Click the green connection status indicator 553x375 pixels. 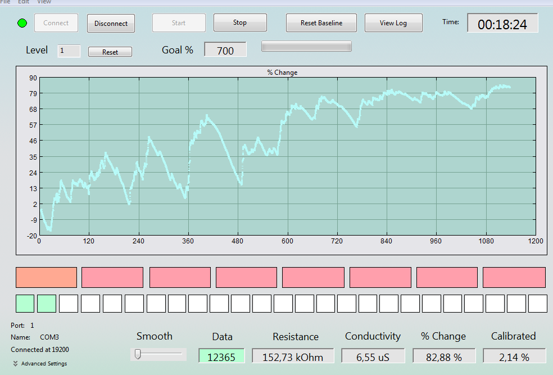(x=22, y=23)
